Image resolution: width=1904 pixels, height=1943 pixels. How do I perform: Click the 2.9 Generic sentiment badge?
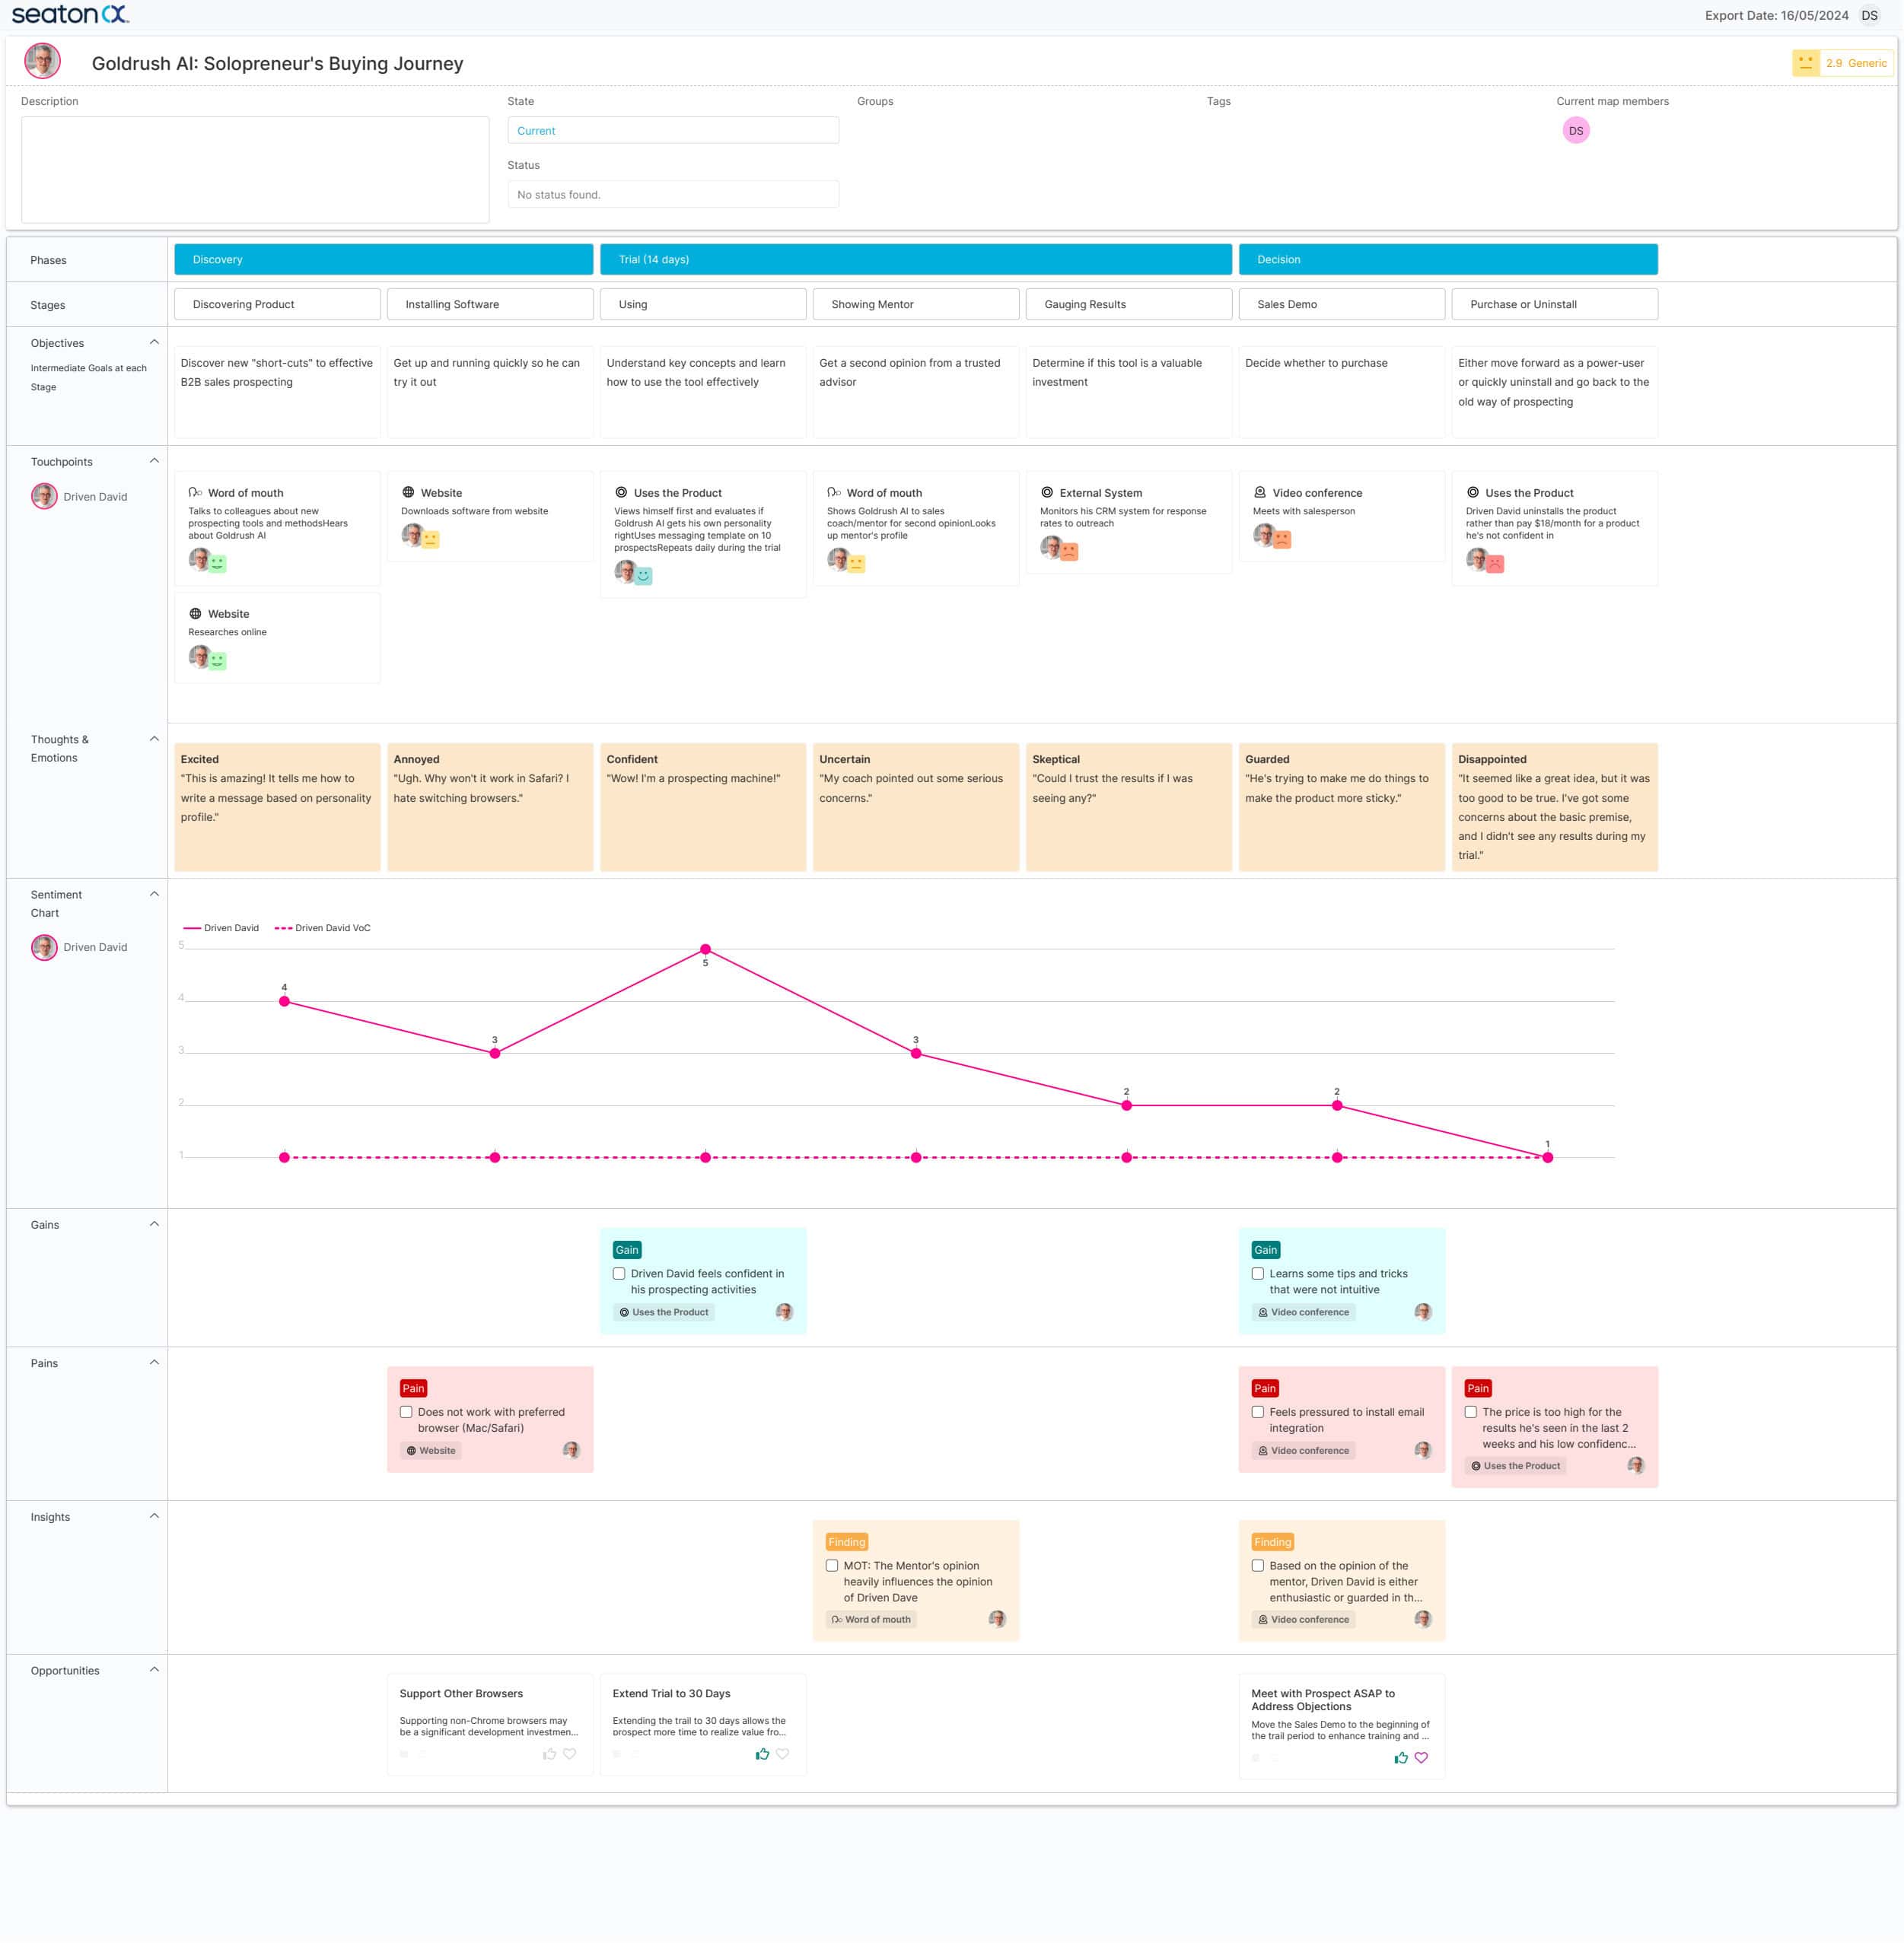[1843, 62]
